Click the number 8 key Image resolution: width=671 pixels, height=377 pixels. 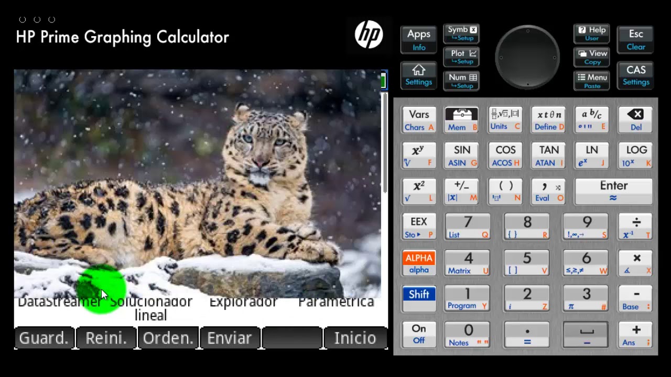click(x=527, y=227)
